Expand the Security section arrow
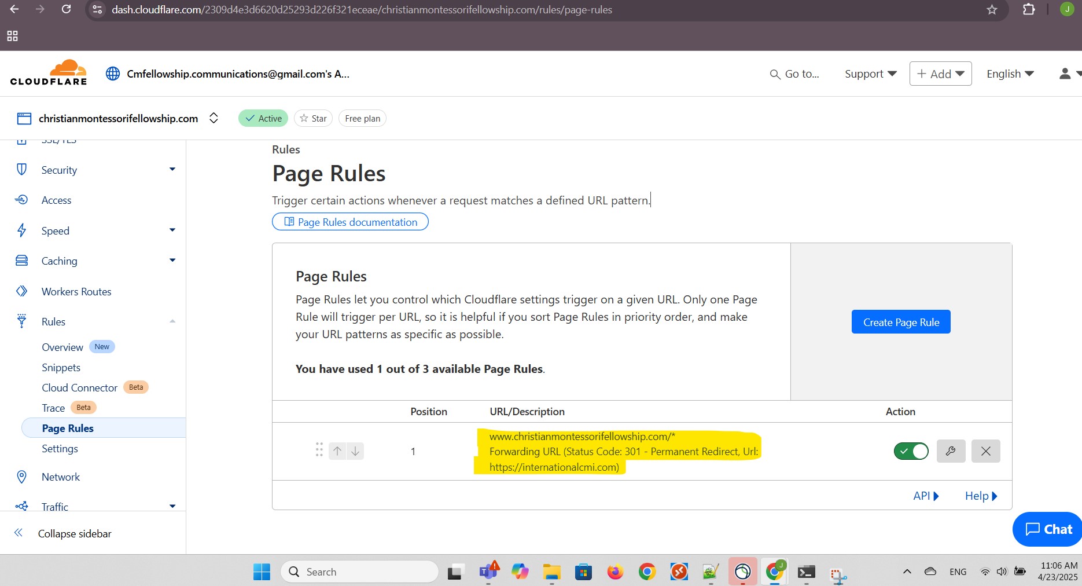 [x=172, y=169]
